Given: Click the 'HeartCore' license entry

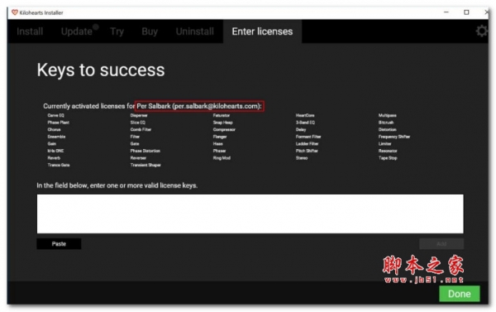Looking at the screenshot, I should point(305,115).
